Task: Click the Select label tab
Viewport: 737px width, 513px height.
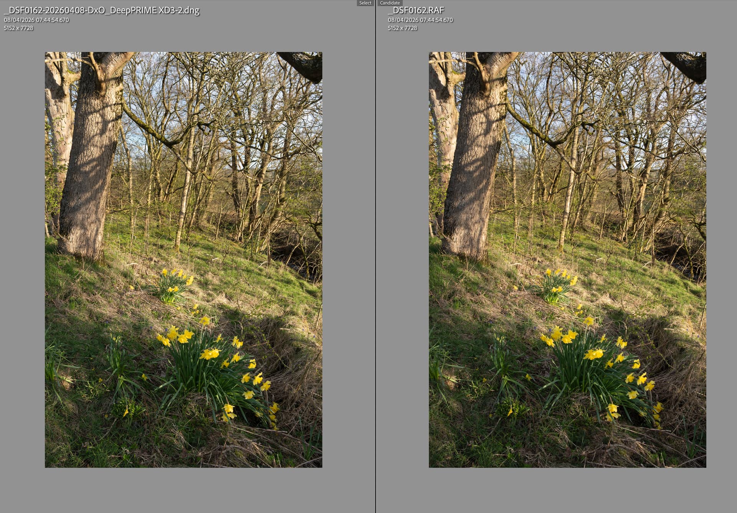Action: click(x=365, y=3)
